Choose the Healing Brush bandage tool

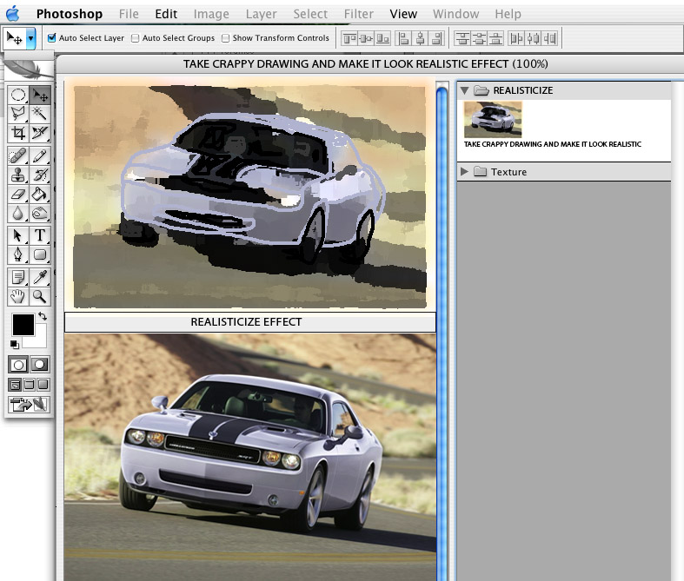click(x=18, y=155)
